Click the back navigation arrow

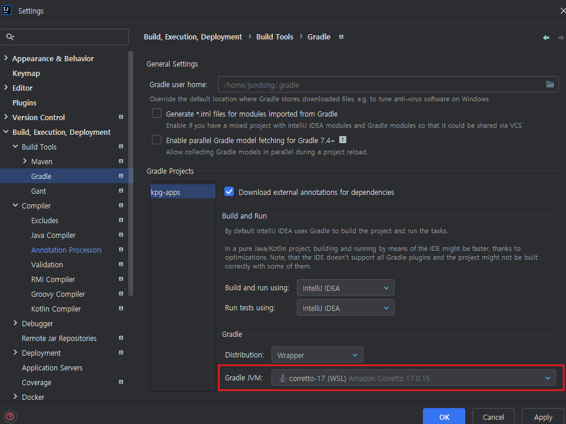pos(546,38)
